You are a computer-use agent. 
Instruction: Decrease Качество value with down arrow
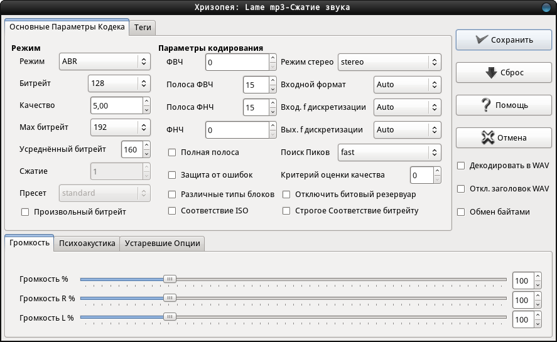147,110
